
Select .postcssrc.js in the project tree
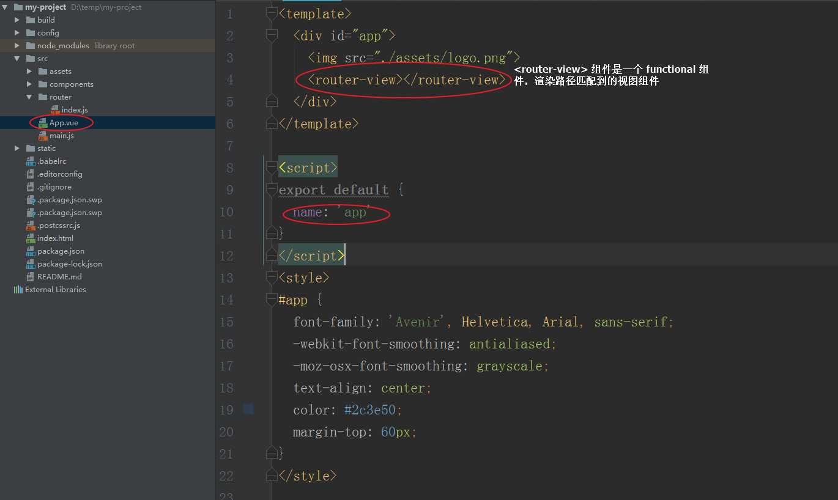tap(59, 226)
